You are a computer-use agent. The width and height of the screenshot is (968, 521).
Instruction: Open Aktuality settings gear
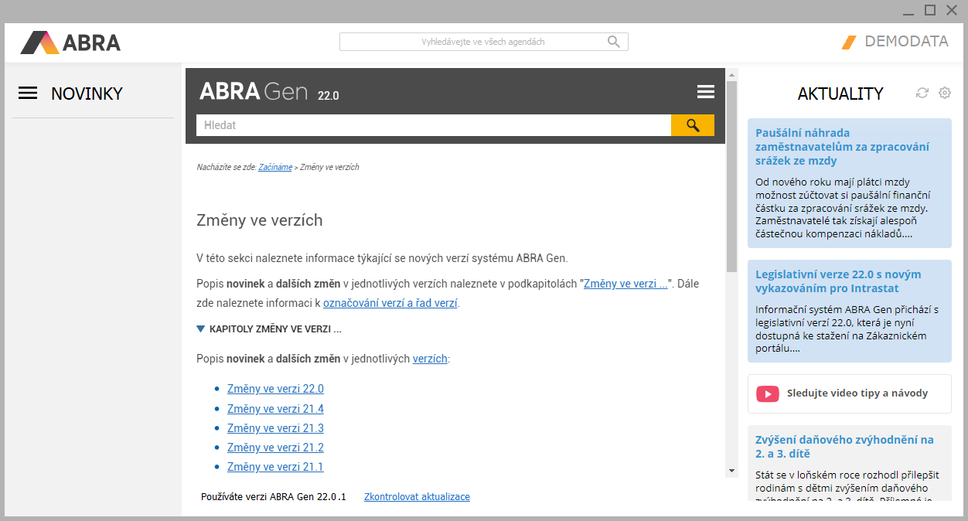944,93
